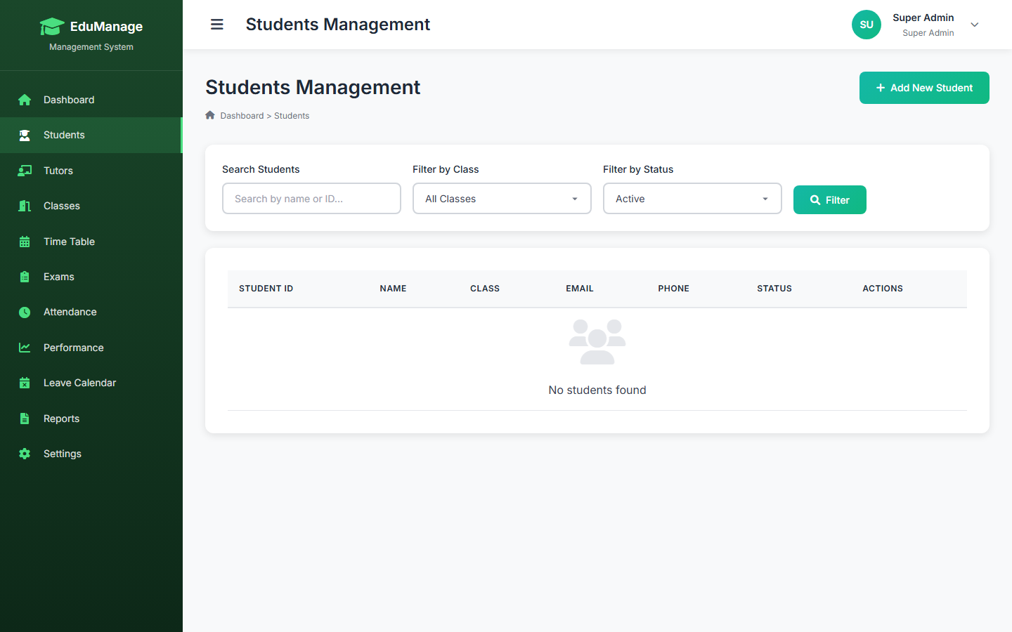
Task: Go to Reports
Action: coord(91,419)
